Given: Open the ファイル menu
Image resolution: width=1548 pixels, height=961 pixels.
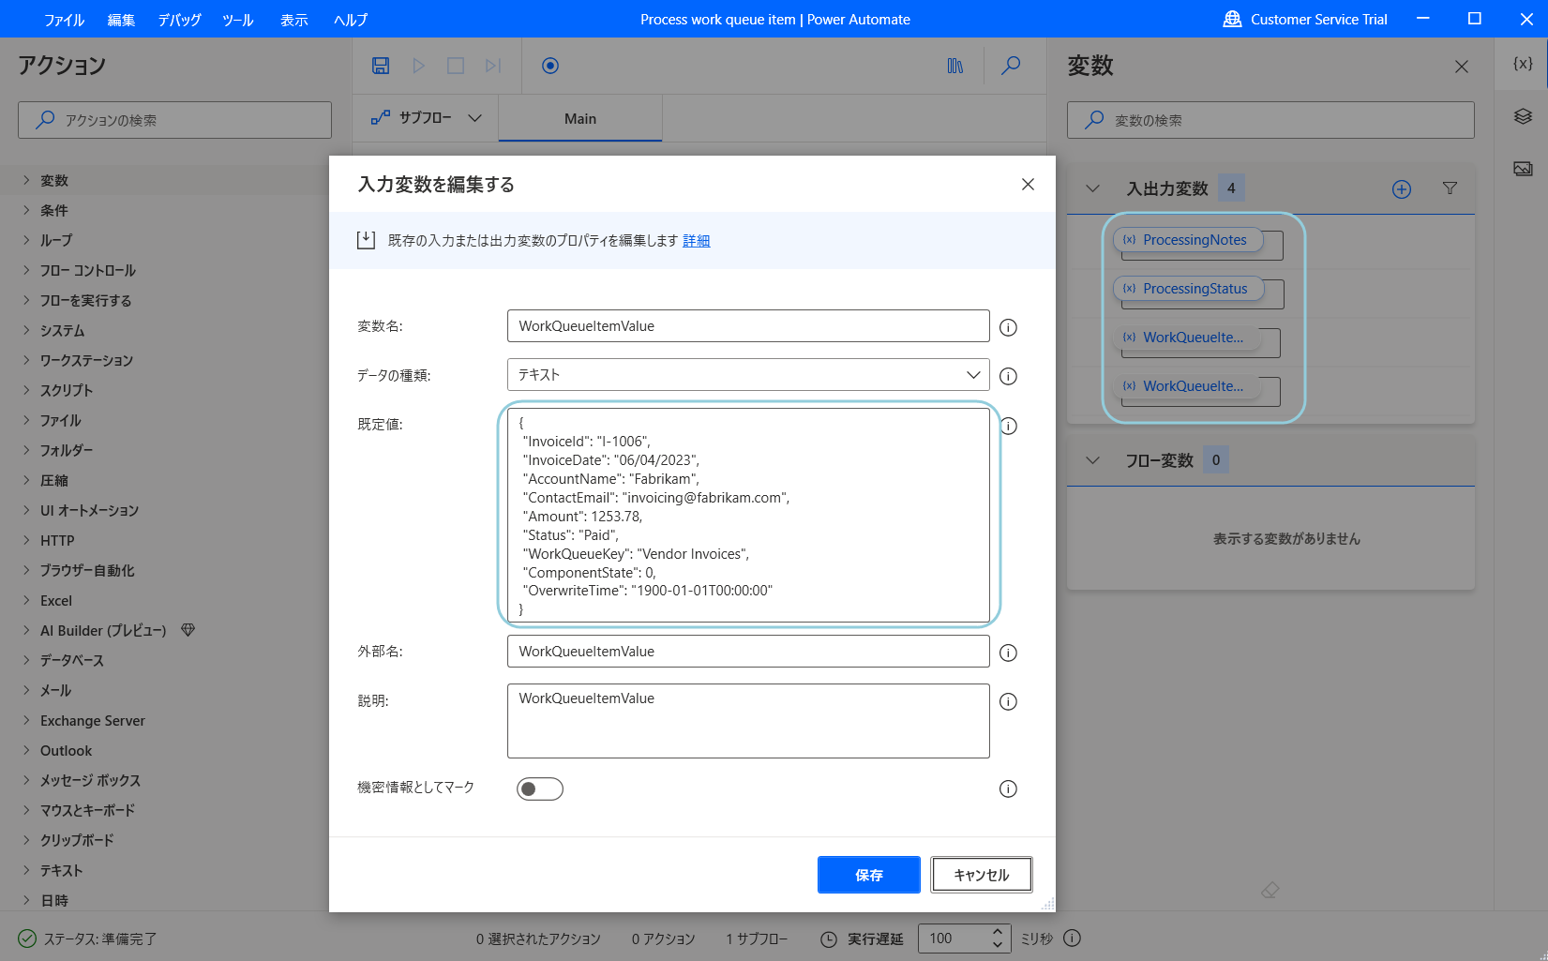Looking at the screenshot, I should tap(64, 20).
